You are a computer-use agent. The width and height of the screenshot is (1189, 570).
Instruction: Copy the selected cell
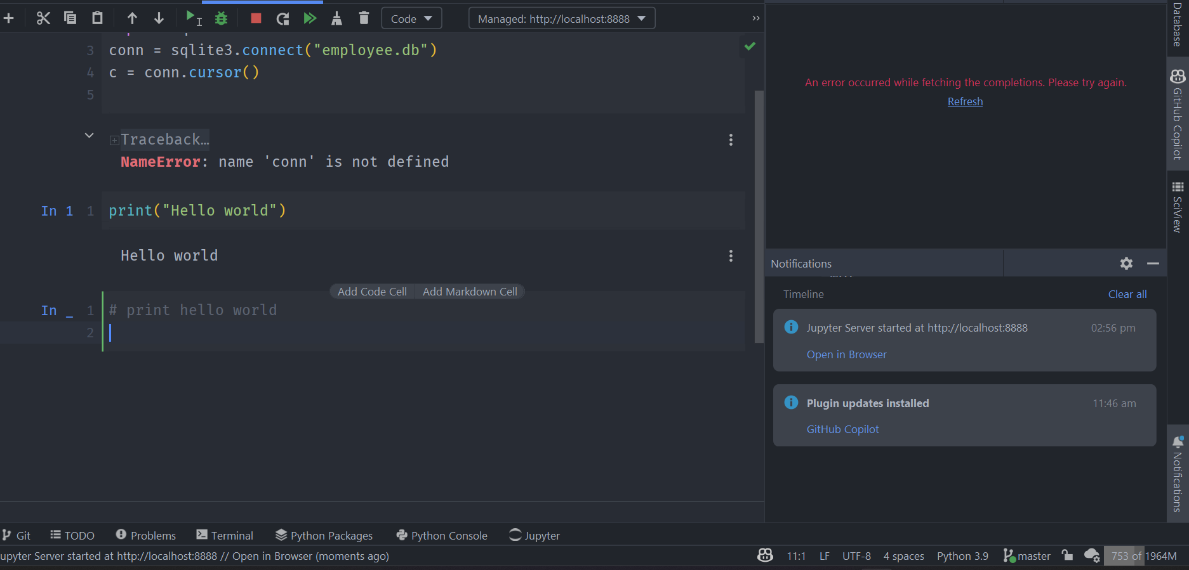70,18
